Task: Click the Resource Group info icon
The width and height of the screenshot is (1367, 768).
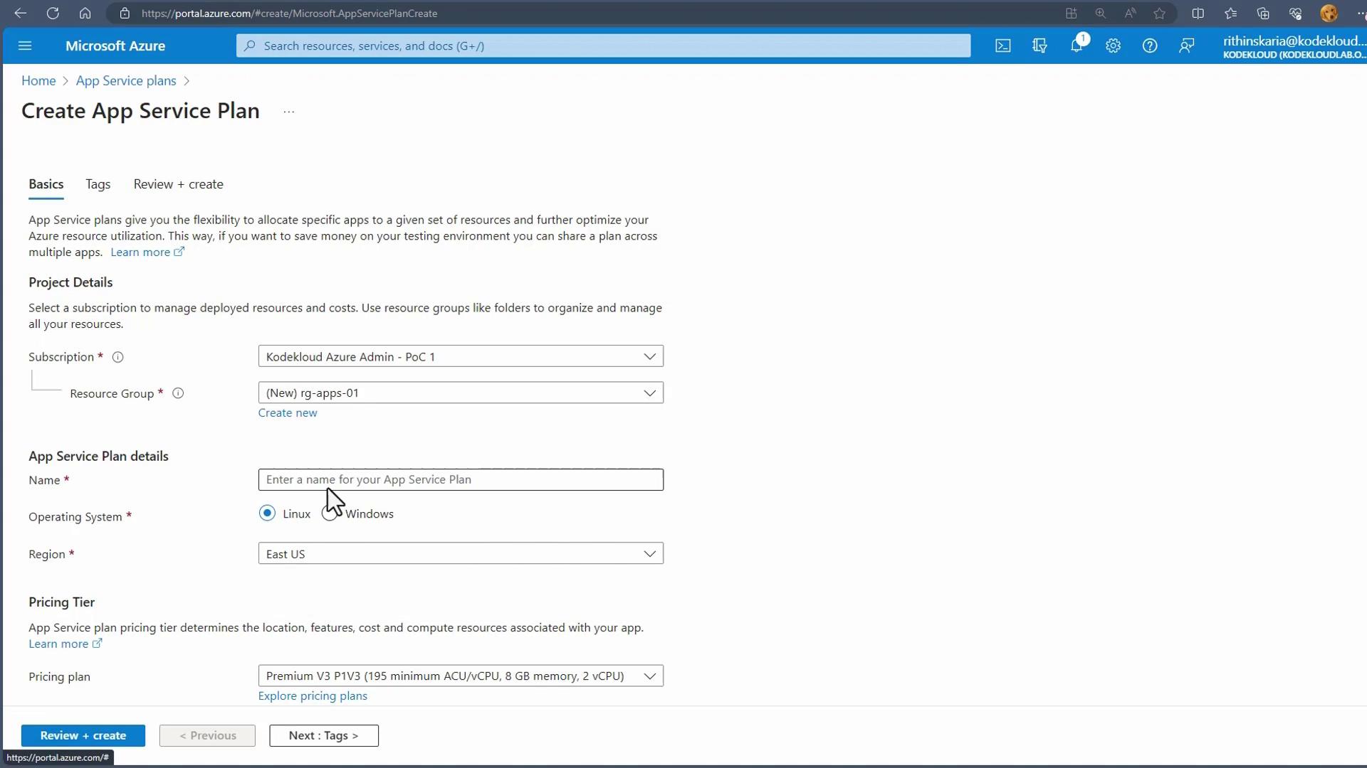Action: [178, 393]
